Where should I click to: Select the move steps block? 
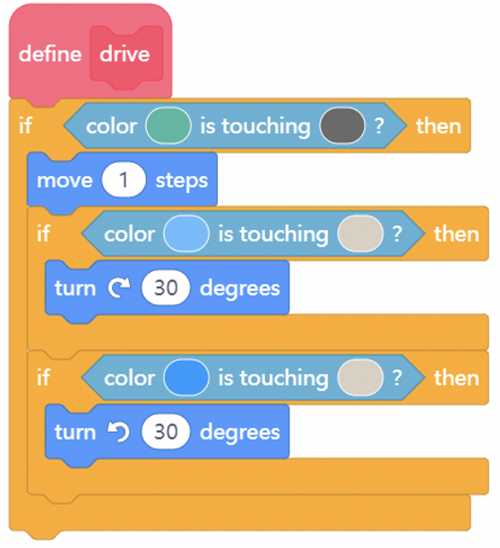point(122,181)
